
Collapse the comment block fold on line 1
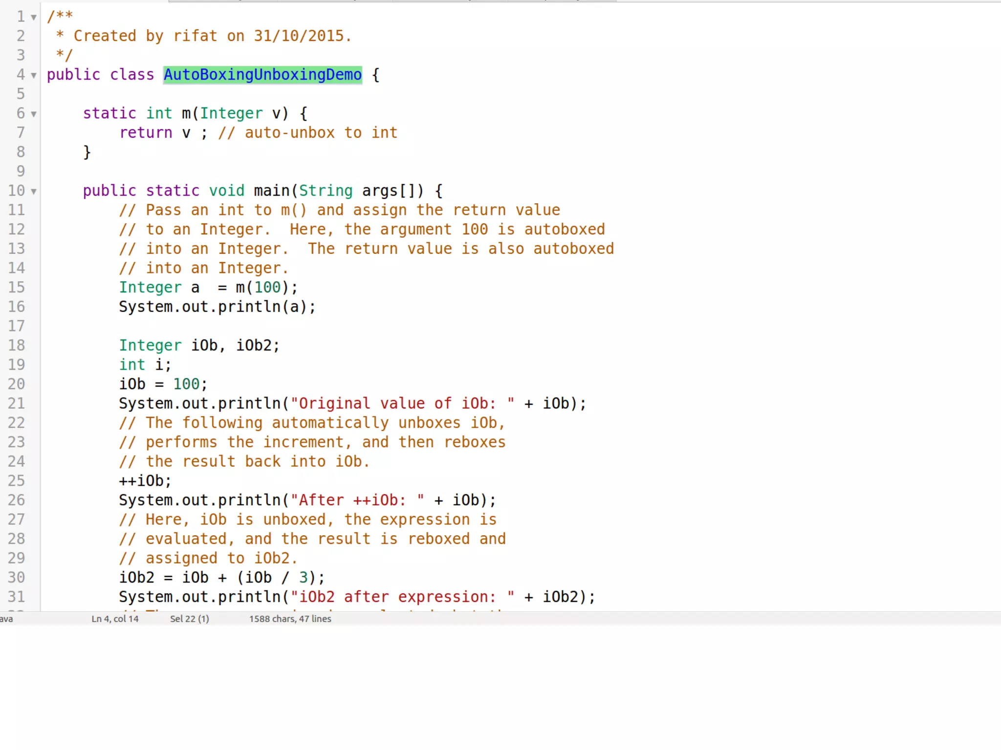click(x=34, y=18)
